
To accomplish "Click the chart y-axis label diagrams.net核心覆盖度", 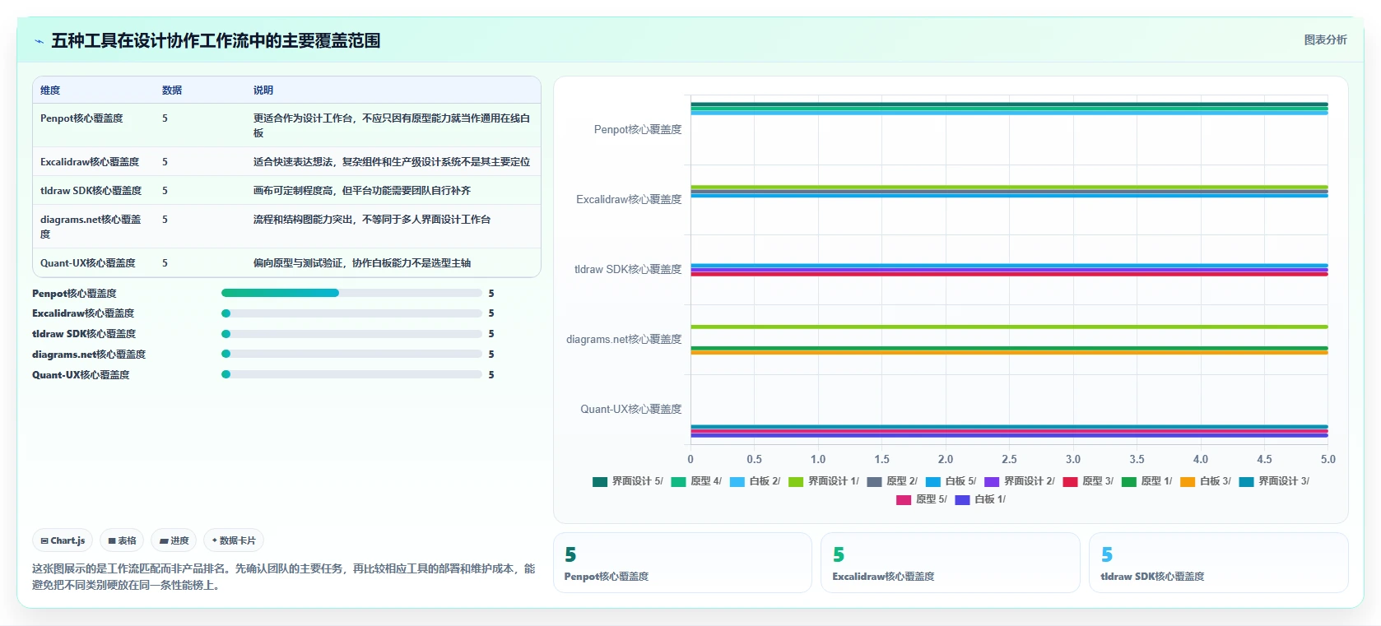I will tap(624, 339).
